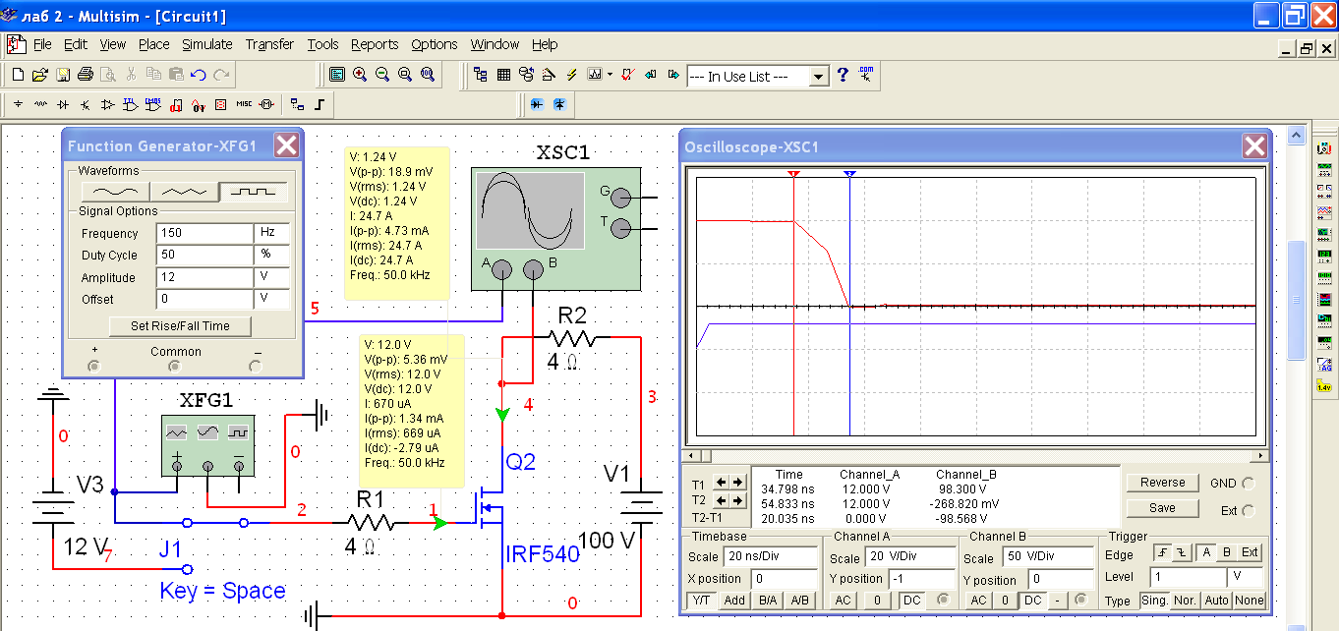The width and height of the screenshot is (1339, 631).
Task: Open the Tools menu
Action: pyautogui.click(x=322, y=44)
